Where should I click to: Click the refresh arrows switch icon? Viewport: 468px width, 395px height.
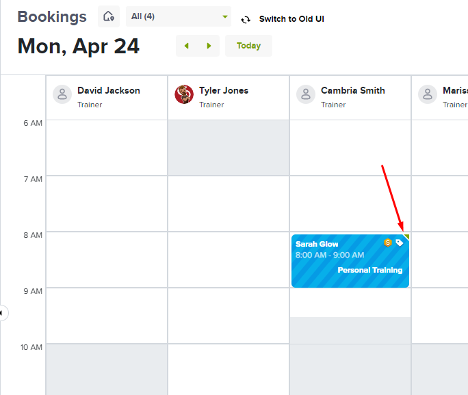(246, 20)
